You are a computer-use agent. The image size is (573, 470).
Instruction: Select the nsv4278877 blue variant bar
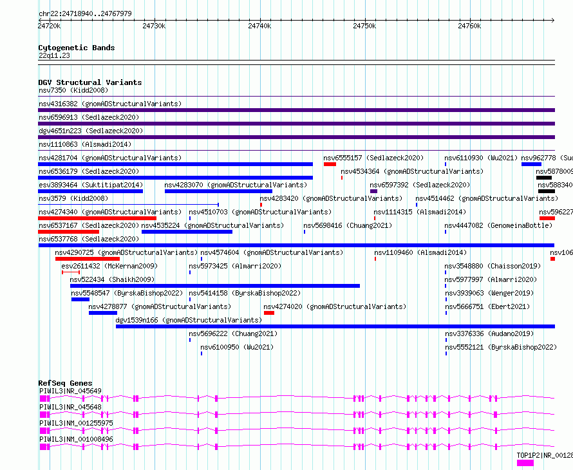[103, 313]
